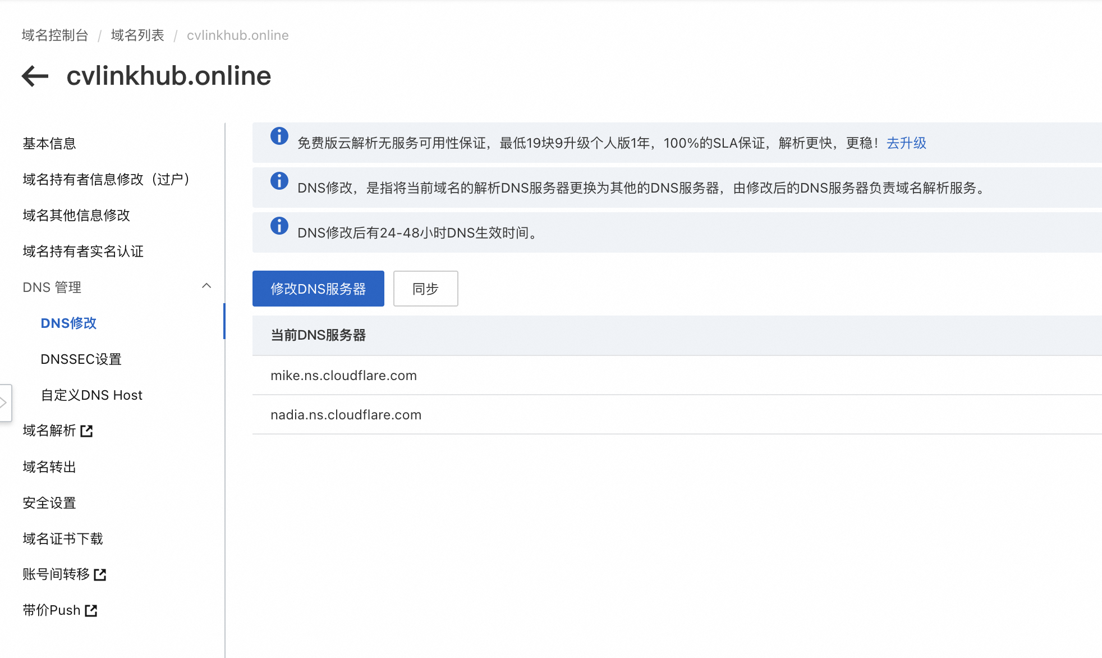
Task: Click external link icon beside 带价Push
Action: point(91,610)
